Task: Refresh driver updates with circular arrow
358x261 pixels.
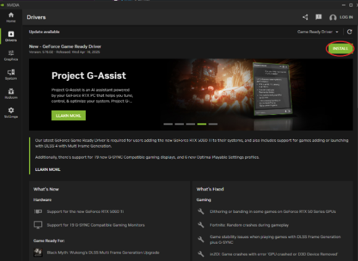Action: (x=349, y=31)
